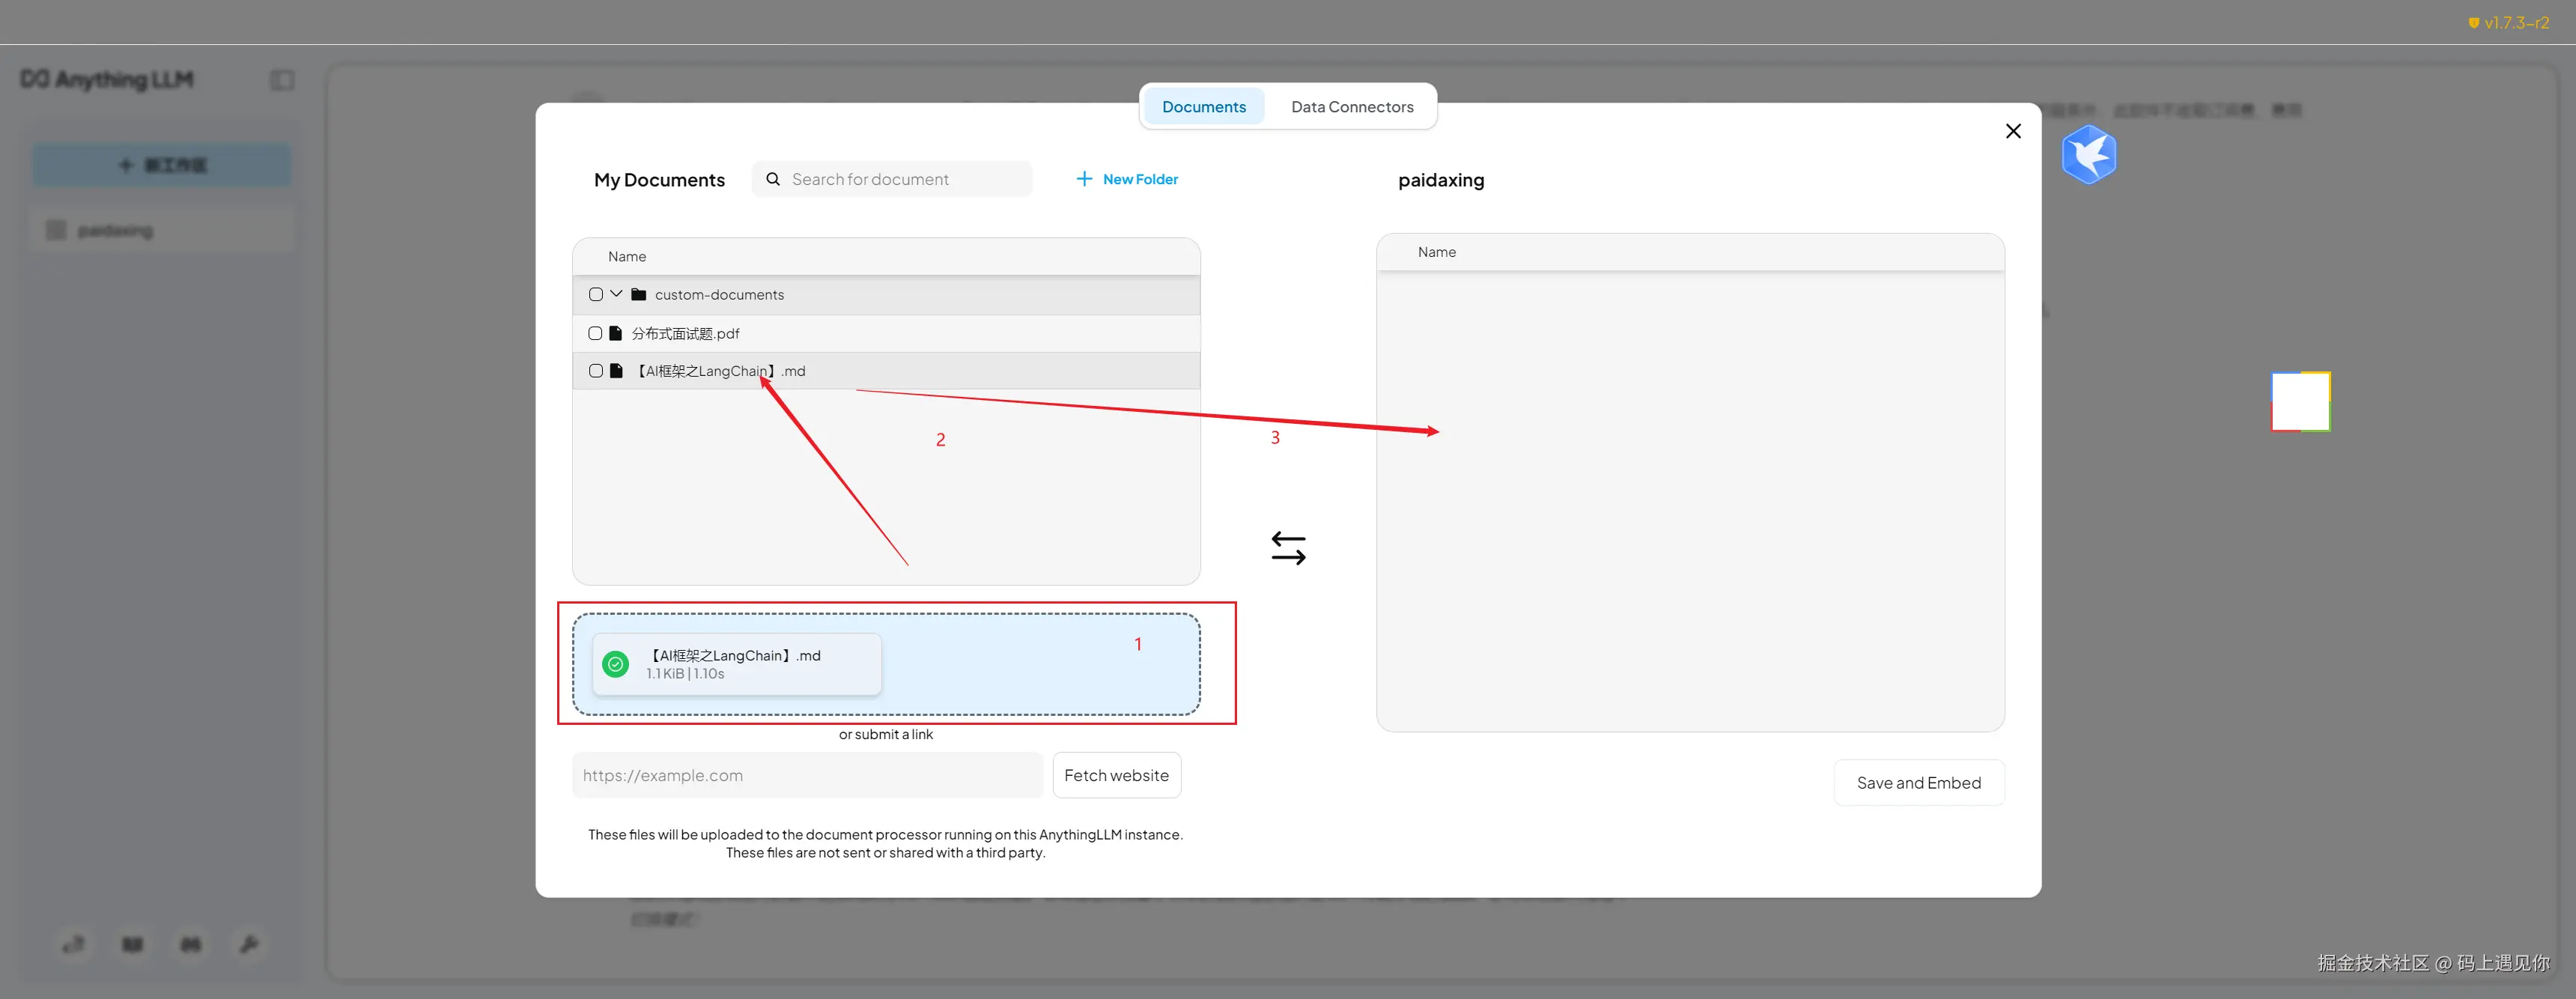Tick the 【AI框架之LangChain】.md file checkbox
This screenshot has width=2576, height=999.
tap(596, 371)
